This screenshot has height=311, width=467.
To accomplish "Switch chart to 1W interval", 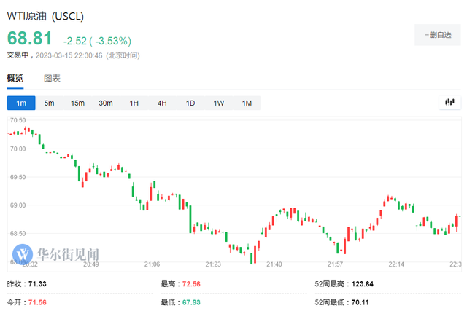I will pyautogui.click(x=218, y=103).
